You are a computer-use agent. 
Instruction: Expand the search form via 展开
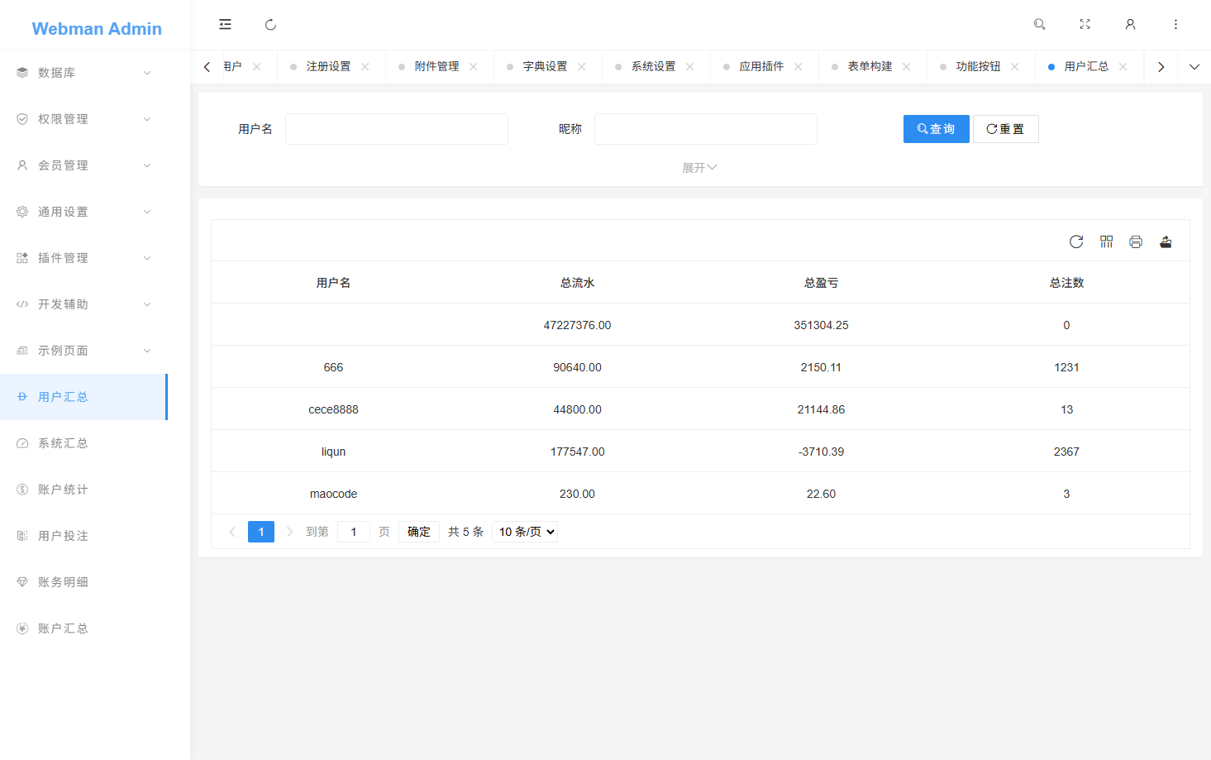point(699,167)
